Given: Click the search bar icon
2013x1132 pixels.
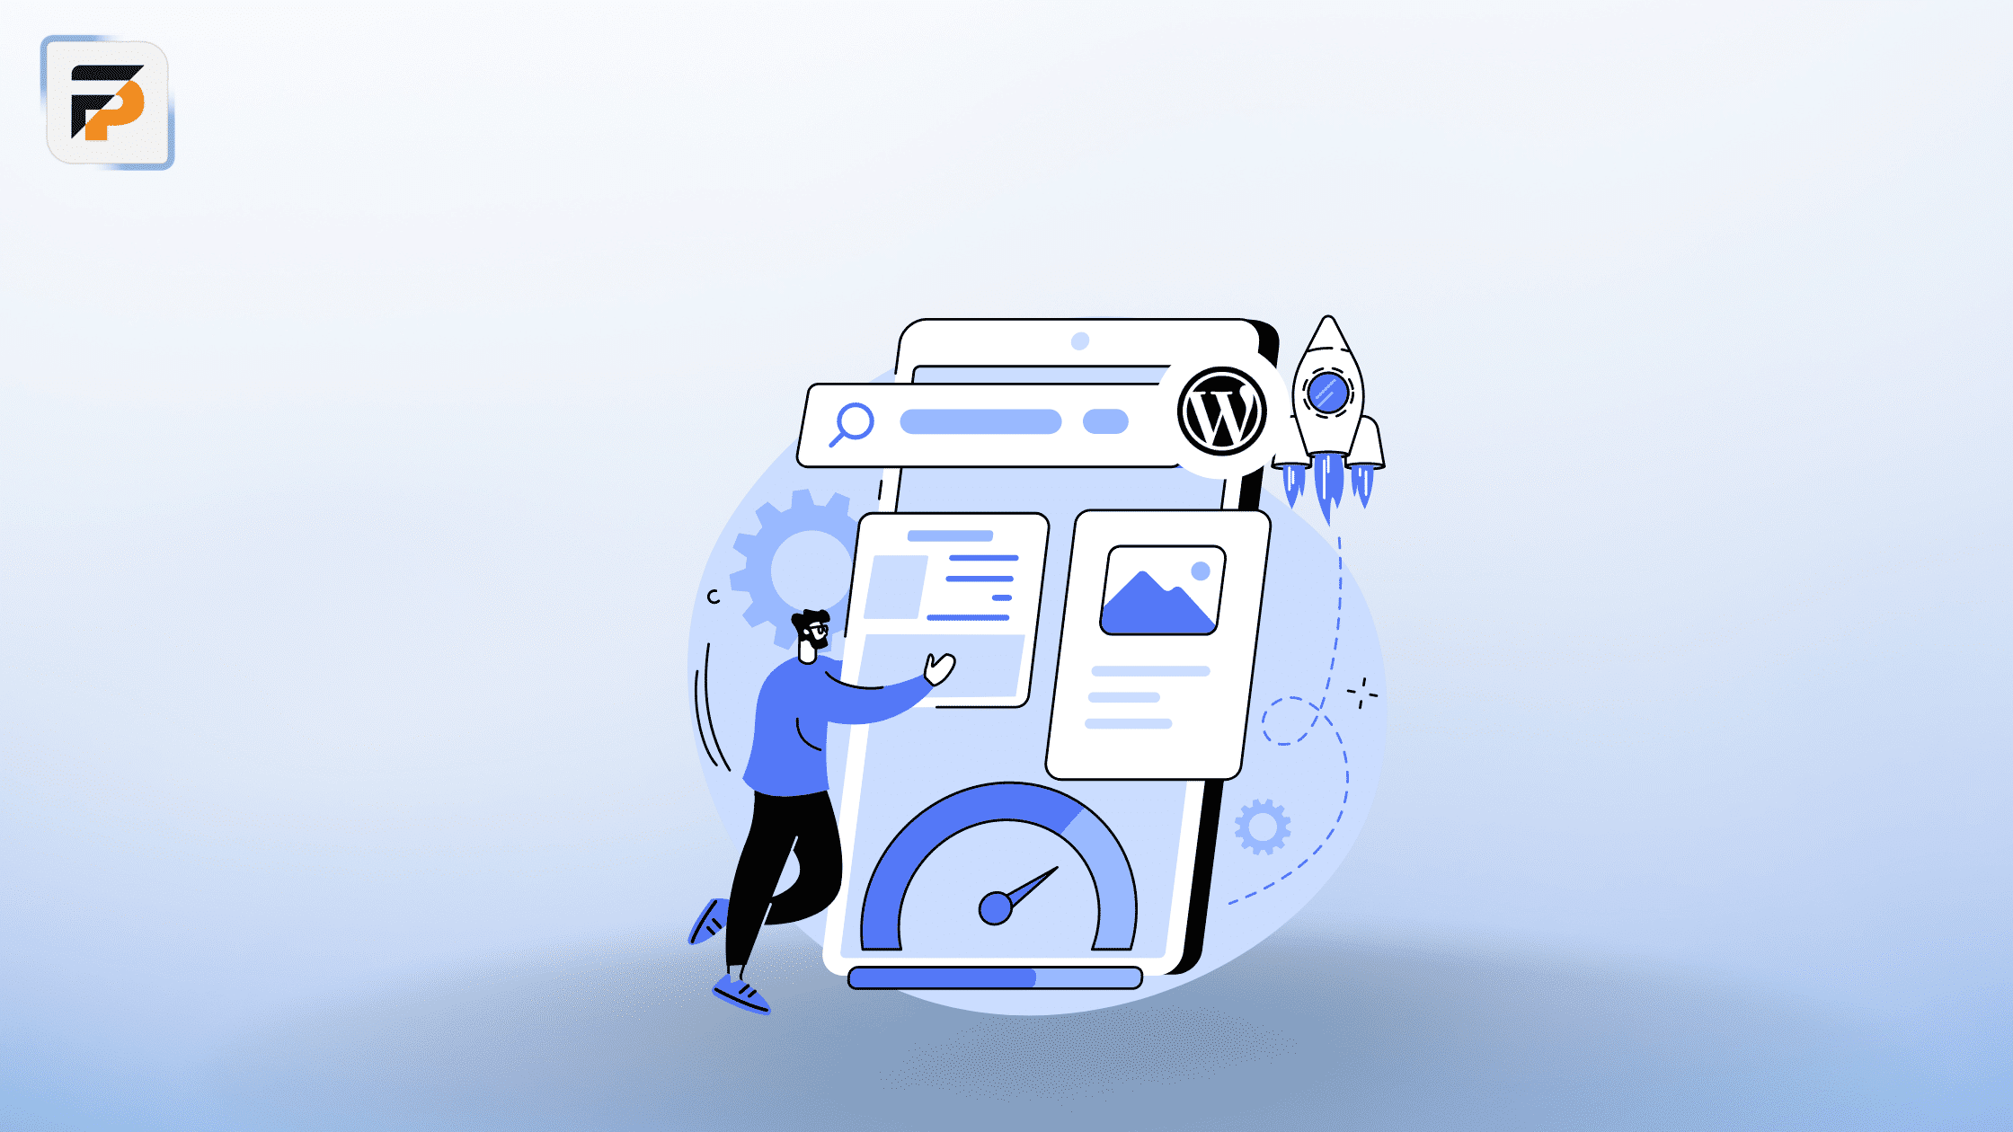Looking at the screenshot, I should click(x=849, y=423).
